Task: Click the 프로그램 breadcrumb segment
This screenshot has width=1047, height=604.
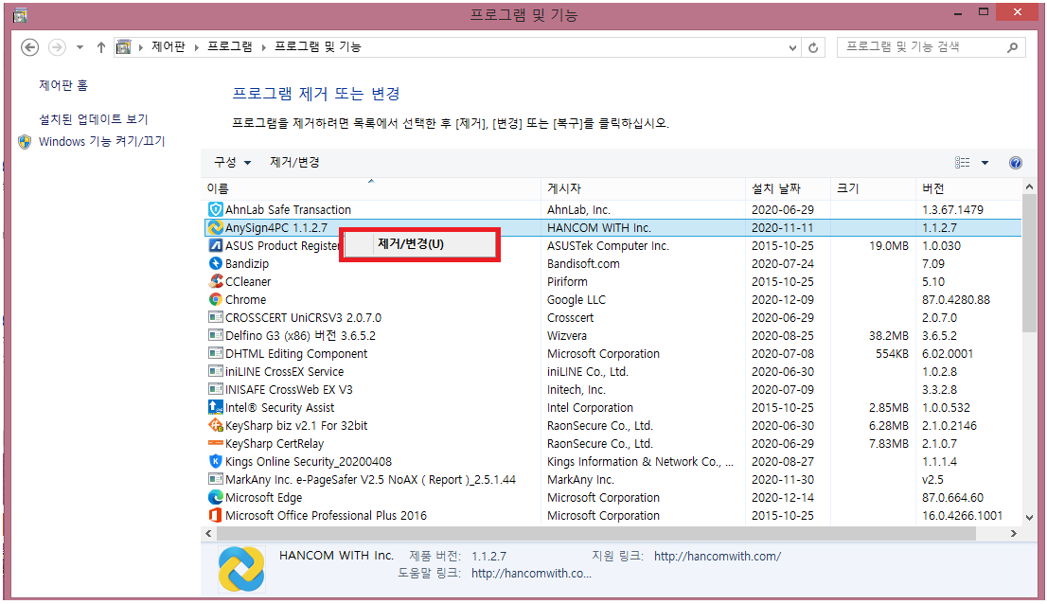Action: pyautogui.click(x=230, y=46)
